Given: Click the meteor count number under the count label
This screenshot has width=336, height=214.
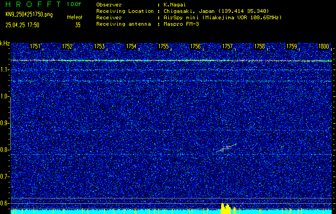Looking at the screenshot, I should (x=78, y=25).
